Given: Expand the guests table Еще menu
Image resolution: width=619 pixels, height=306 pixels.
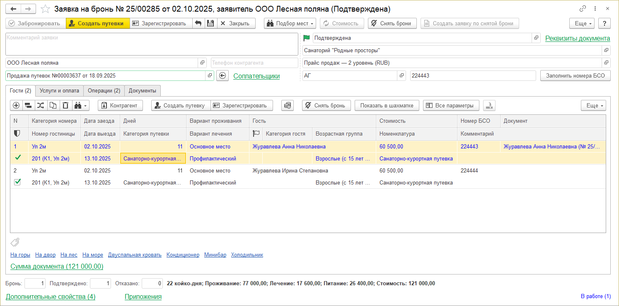Looking at the screenshot, I should [593, 105].
